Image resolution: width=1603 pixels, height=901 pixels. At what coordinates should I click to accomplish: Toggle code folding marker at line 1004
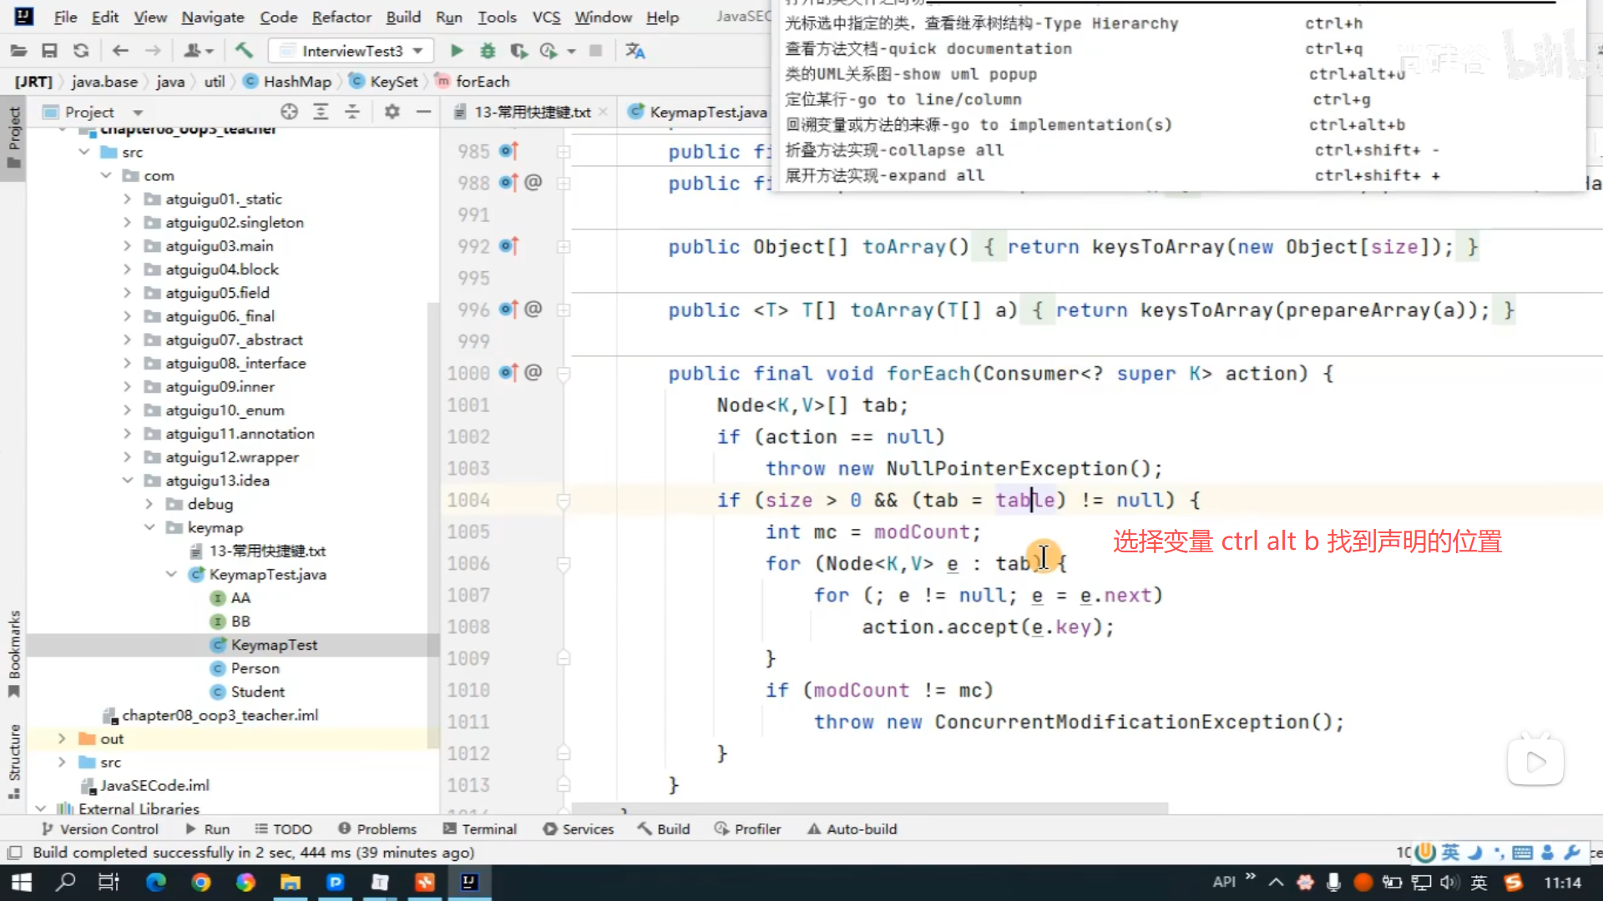(x=564, y=501)
